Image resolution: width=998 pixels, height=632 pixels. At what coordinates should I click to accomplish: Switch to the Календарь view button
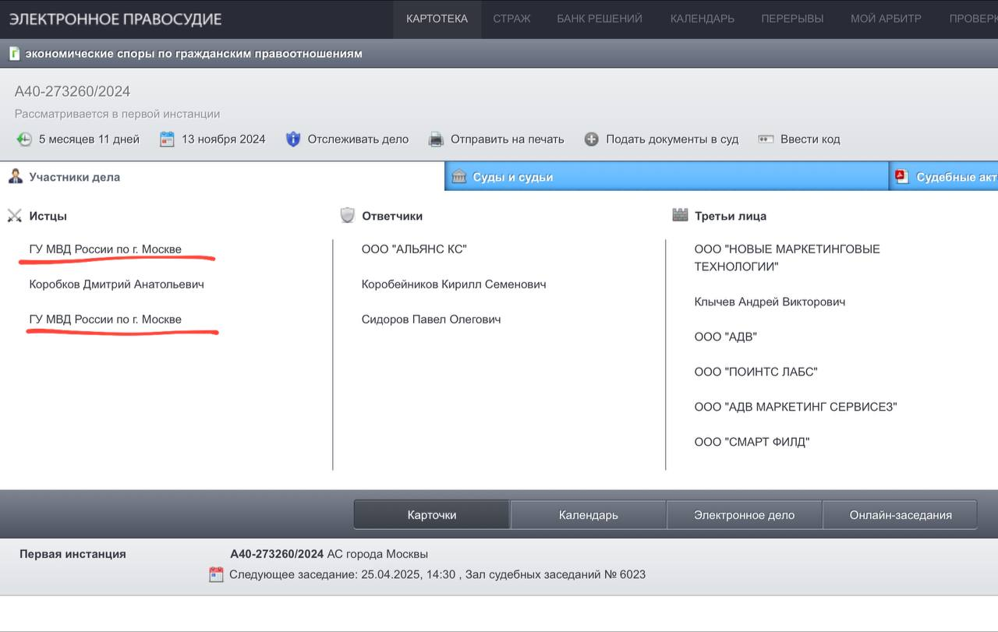589,515
